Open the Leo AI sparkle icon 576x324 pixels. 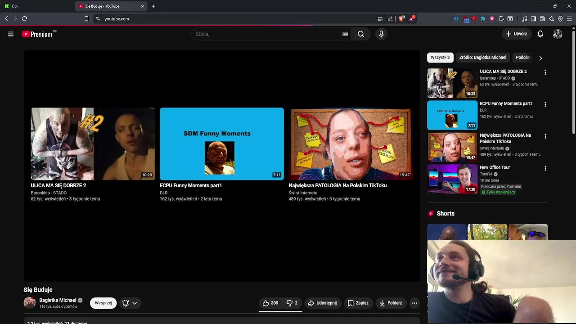[551, 19]
